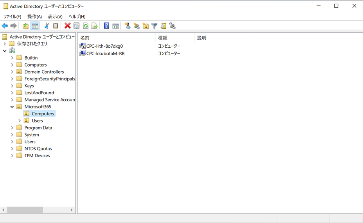This screenshot has height=223, width=363.
Task: Expand the Program Data folder
Action: [x=12, y=128]
